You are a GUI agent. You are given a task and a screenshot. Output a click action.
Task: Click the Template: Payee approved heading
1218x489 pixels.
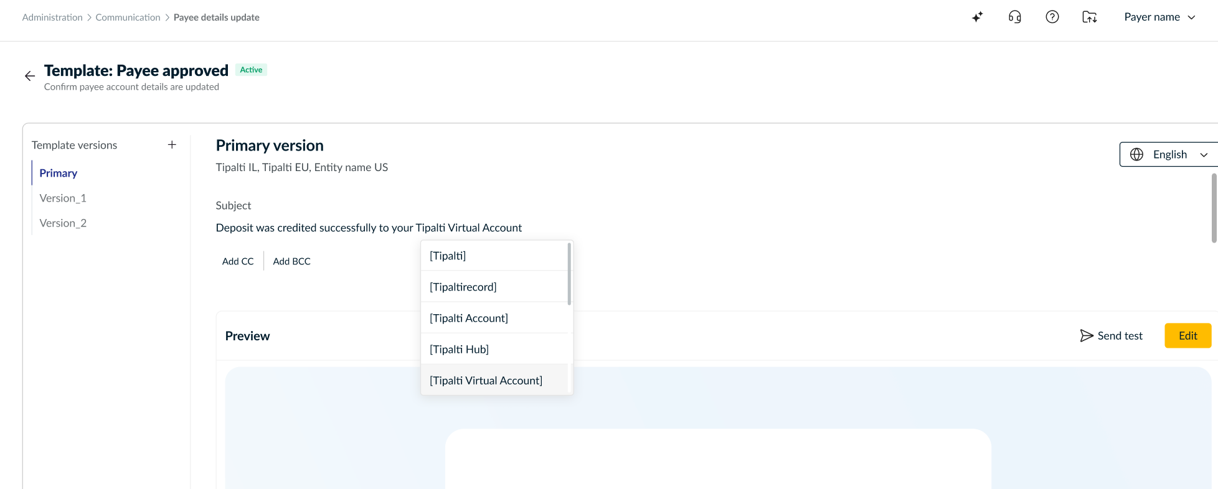click(136, 70)
